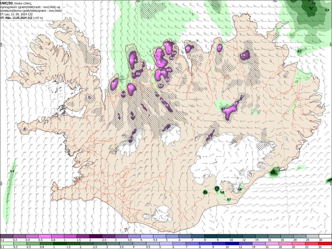Click the '0.5' value on the western offshore streak
The height and width of the screenshot is (249, 332).
pos(12,171)
